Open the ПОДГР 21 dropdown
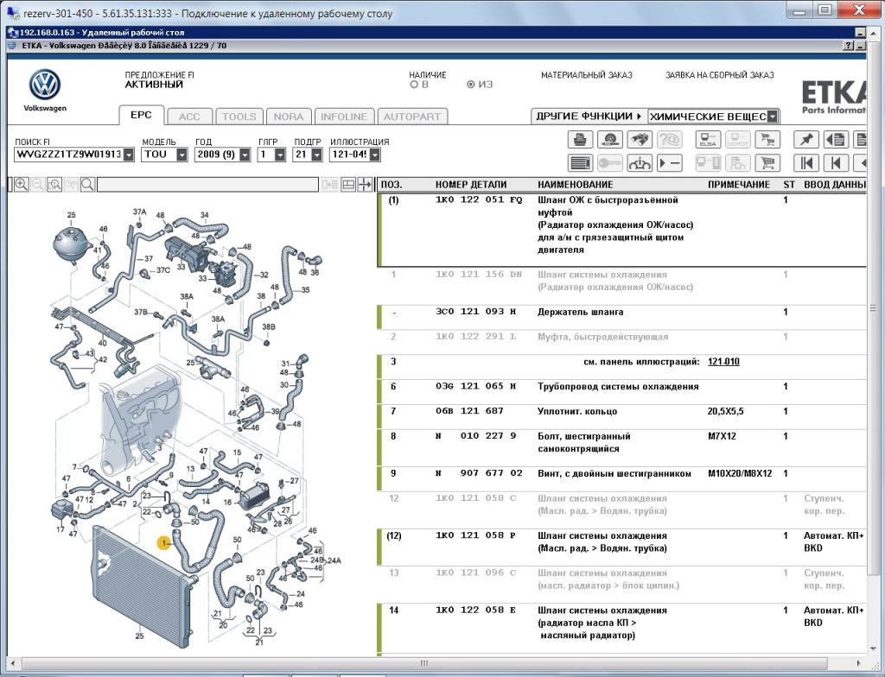The height and width of the screenshot is (677, 885). (316, 155)
